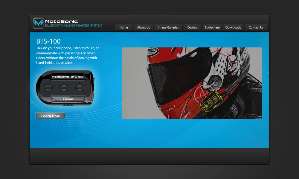The width and height of the screenshot is (299, 179).
Task: Open the Home nav item
Action: 124,27
